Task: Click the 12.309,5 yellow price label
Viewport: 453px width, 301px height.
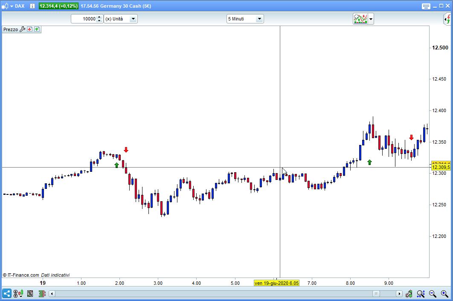Action: tap(441, 167)
